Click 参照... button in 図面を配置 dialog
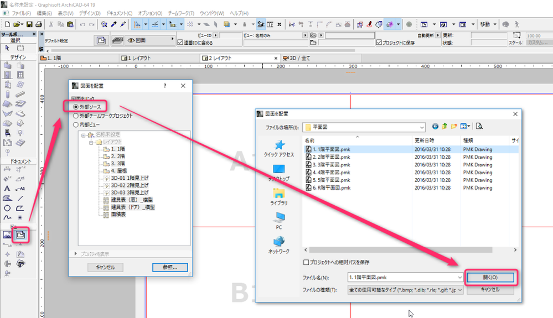 click(x=170, y=267)
